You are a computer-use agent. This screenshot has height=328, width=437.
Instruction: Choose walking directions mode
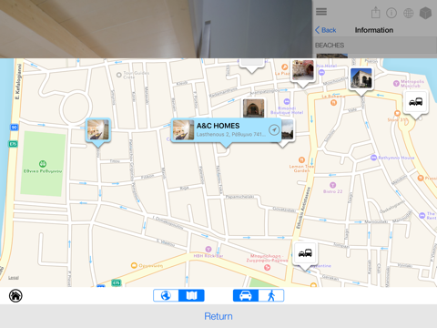[x=271, y=295]
